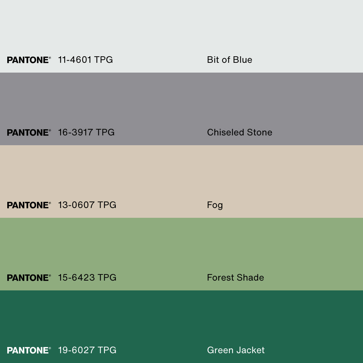
Task: Click the color name Green Jacket
Action: [x=236, y=350]
